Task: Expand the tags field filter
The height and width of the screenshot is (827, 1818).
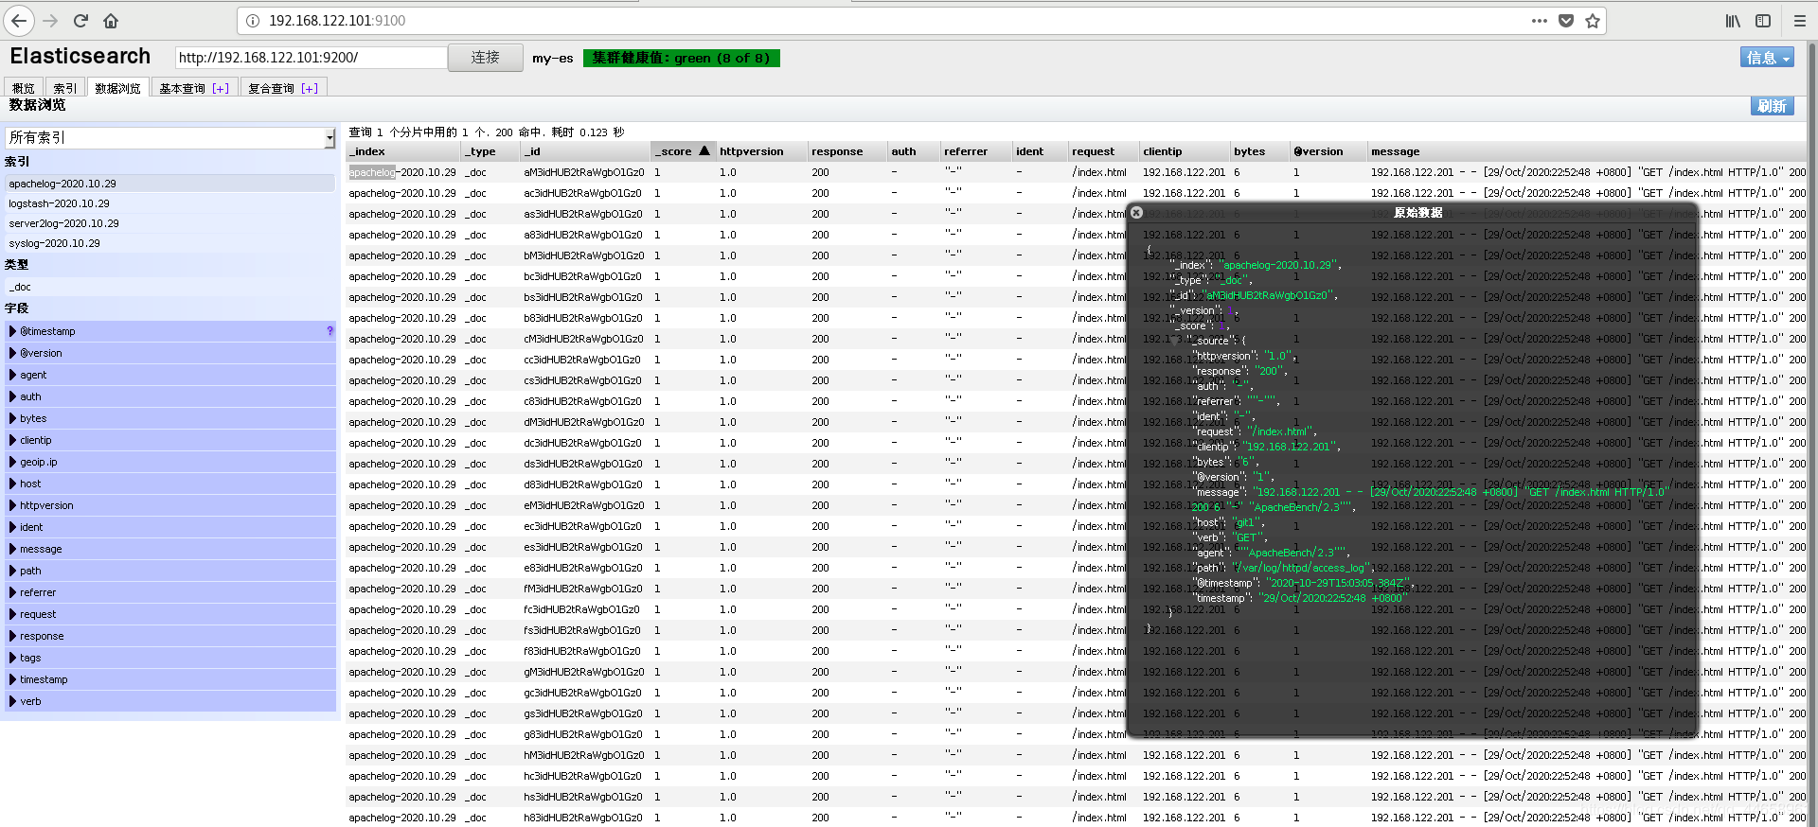Action: (x=170, y=658)
